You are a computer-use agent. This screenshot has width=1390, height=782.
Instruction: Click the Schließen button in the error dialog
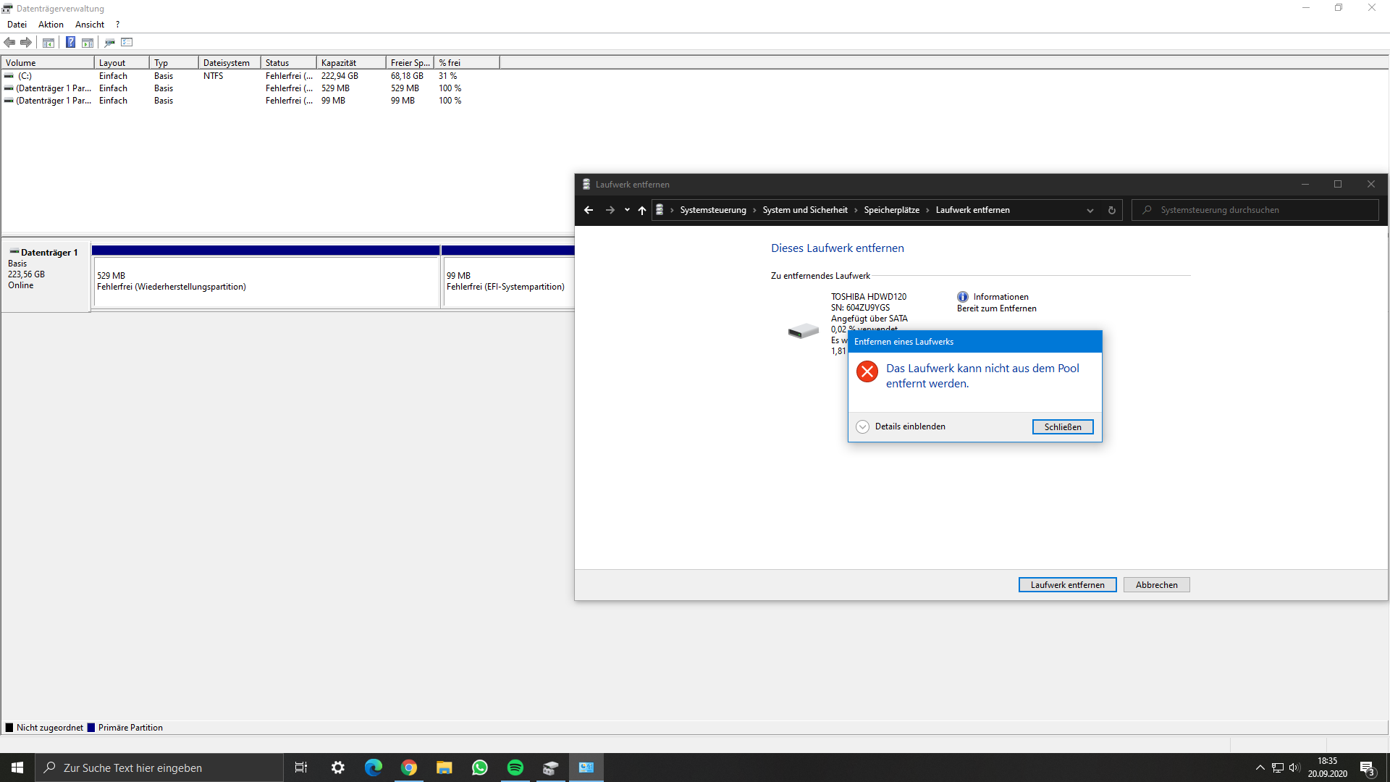point(1062,426)
